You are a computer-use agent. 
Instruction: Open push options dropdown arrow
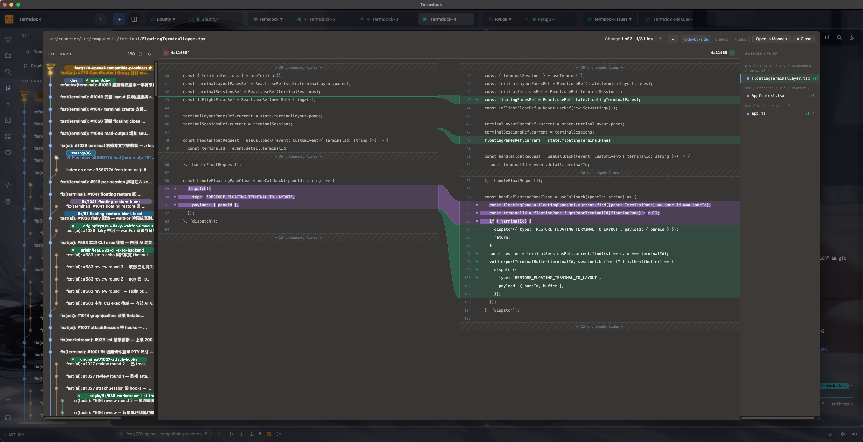click(x=260, y=434)
